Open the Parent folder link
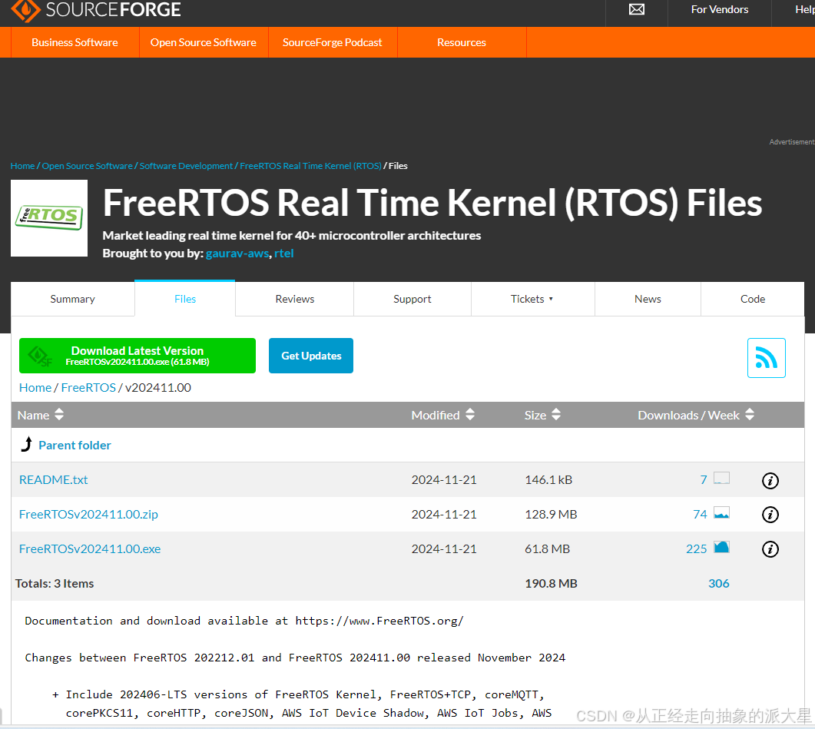Viewport: 815px width, 729px height. pyautogui.click(x=75, y=445)
